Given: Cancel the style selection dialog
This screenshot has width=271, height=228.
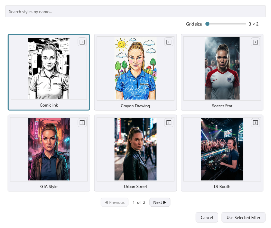Looking at the screenshot, I should (x=207, y=217).
